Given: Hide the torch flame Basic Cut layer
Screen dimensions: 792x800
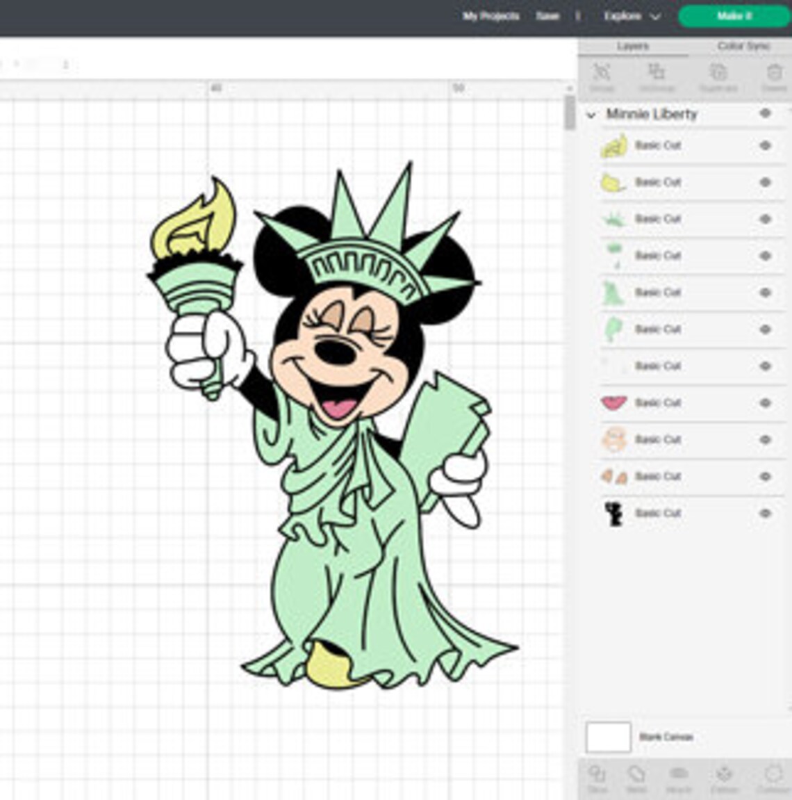Looking at the screenshot, I should pos(766,145).
